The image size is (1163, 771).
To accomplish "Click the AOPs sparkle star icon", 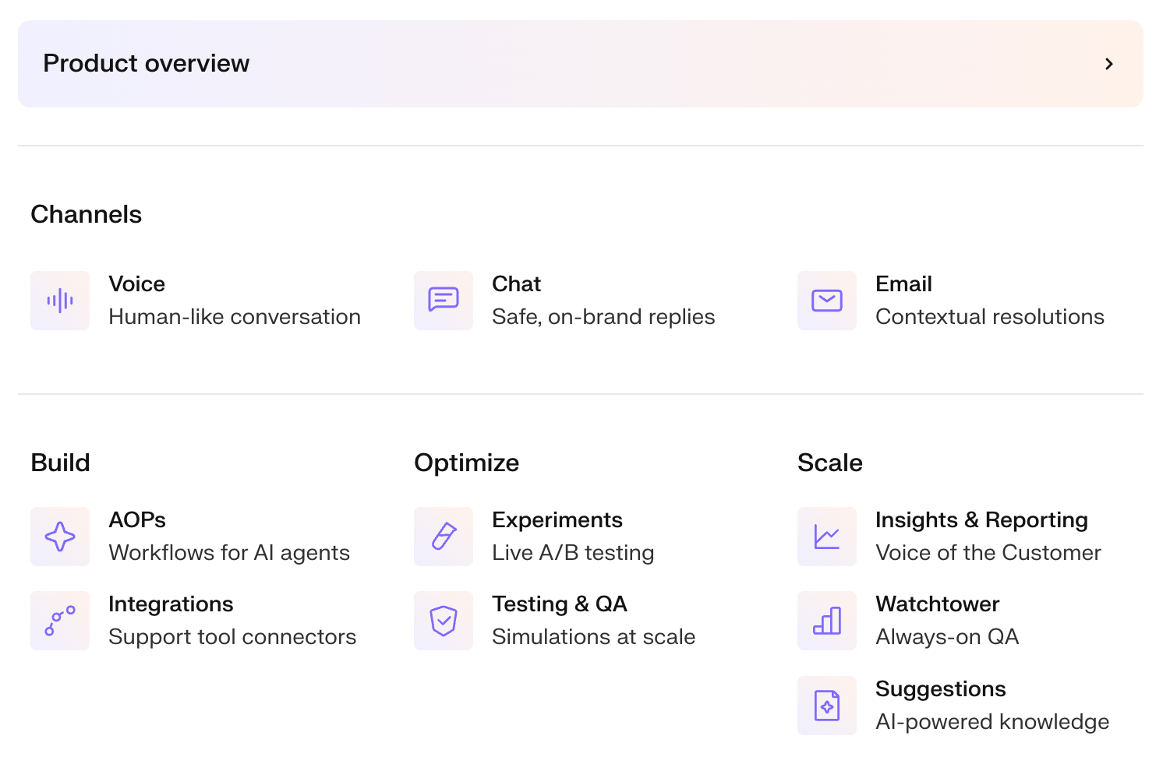I will tap(60, 537).
